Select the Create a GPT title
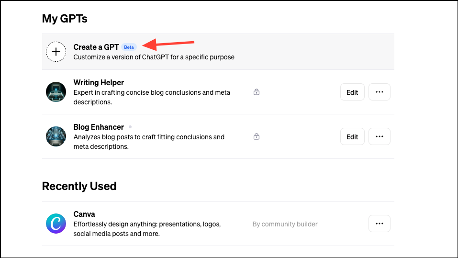Viewport: 458px width, 258px height. [x=96, y=47]
